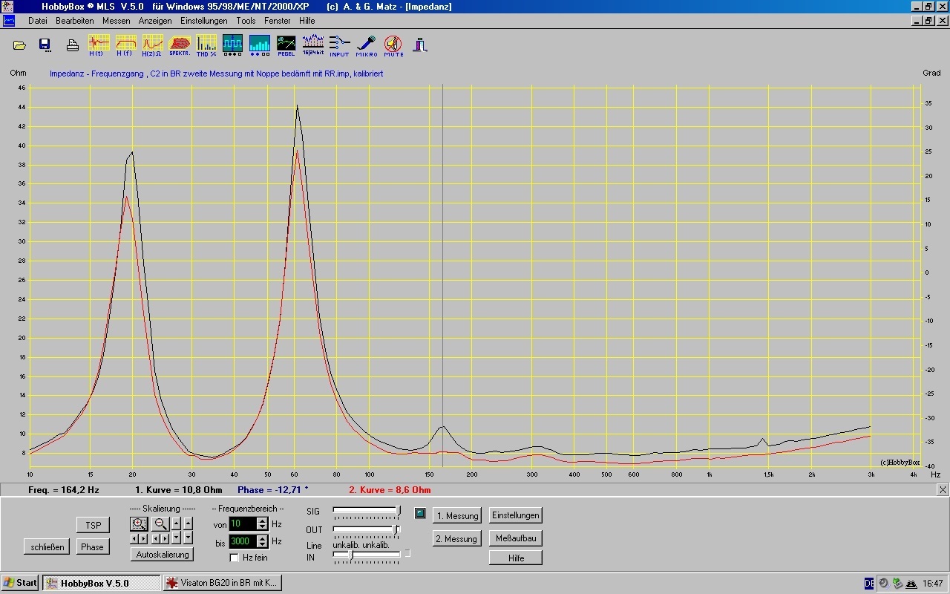Select the H(f) frequency response icon

click(x=125, y=45)
